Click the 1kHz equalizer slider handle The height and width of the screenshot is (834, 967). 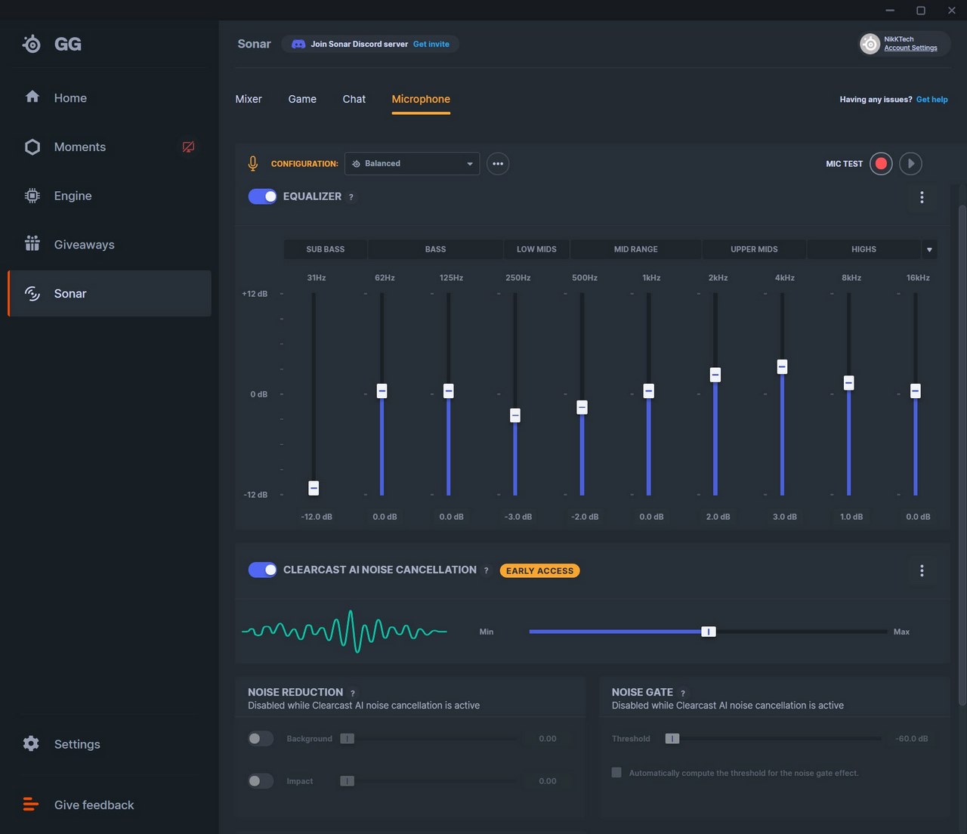click(649, 391)
